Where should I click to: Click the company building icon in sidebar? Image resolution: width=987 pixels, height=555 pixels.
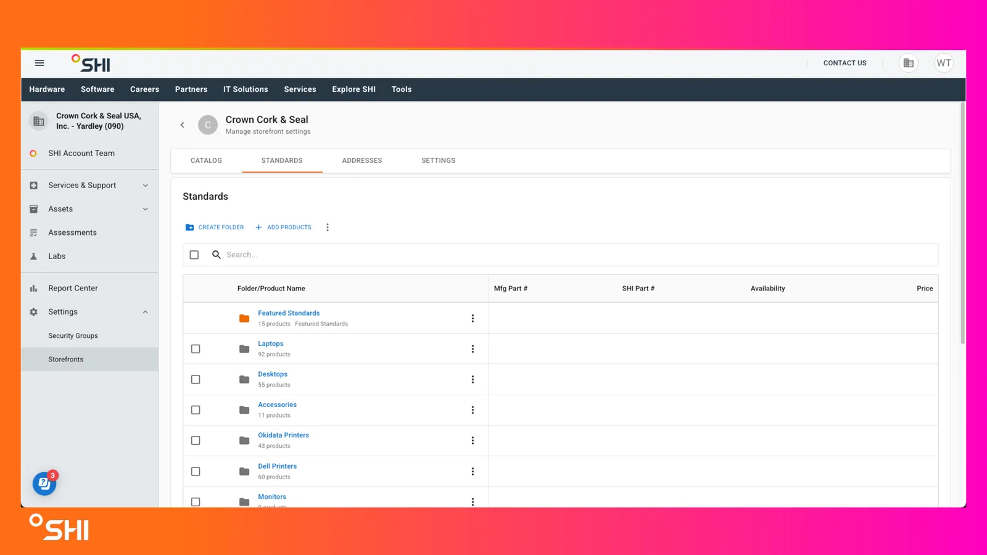[x=38, y=121]
